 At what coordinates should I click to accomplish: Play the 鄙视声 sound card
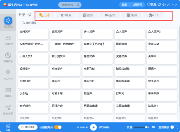[x=162, y=71]
